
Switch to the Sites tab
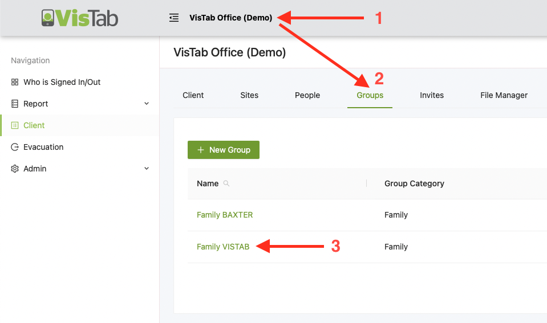(249, 95)
